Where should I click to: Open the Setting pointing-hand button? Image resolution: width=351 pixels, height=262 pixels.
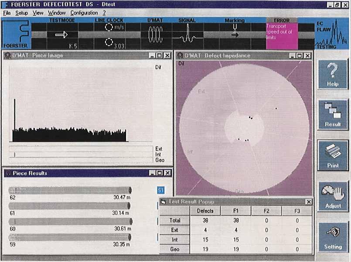(333, 237)
